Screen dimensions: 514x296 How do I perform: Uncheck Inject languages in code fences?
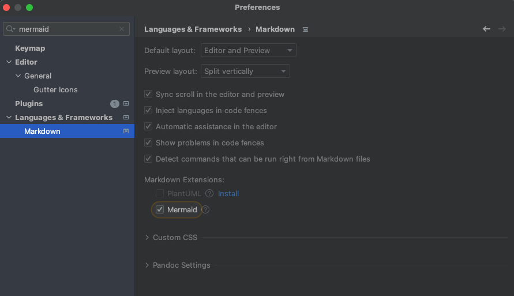[x=149, y=111]
